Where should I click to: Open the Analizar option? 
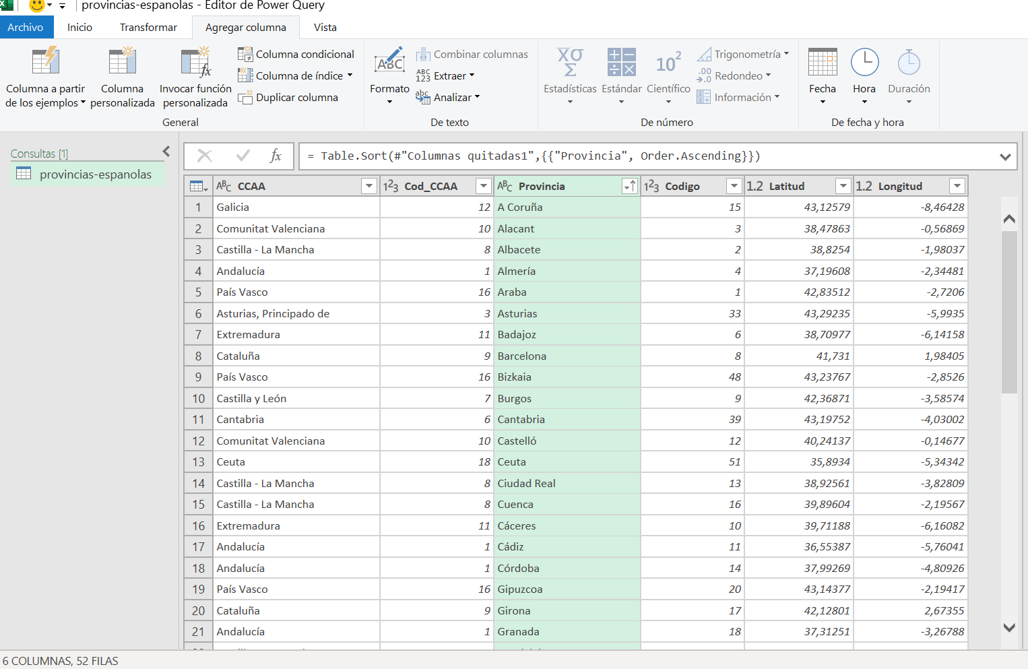click(448, 97)
